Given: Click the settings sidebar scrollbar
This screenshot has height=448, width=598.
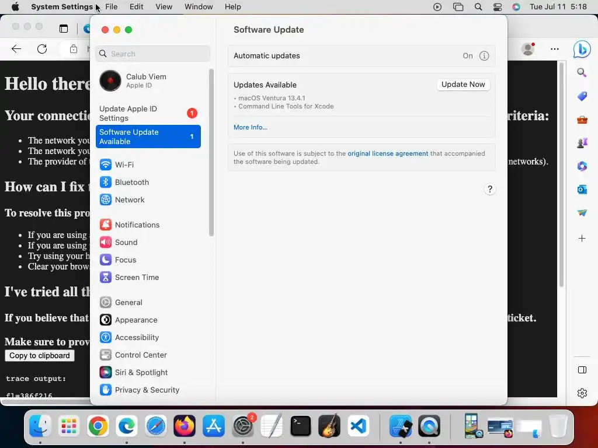Looking at the screenshot, I should [x=211, y=152].
